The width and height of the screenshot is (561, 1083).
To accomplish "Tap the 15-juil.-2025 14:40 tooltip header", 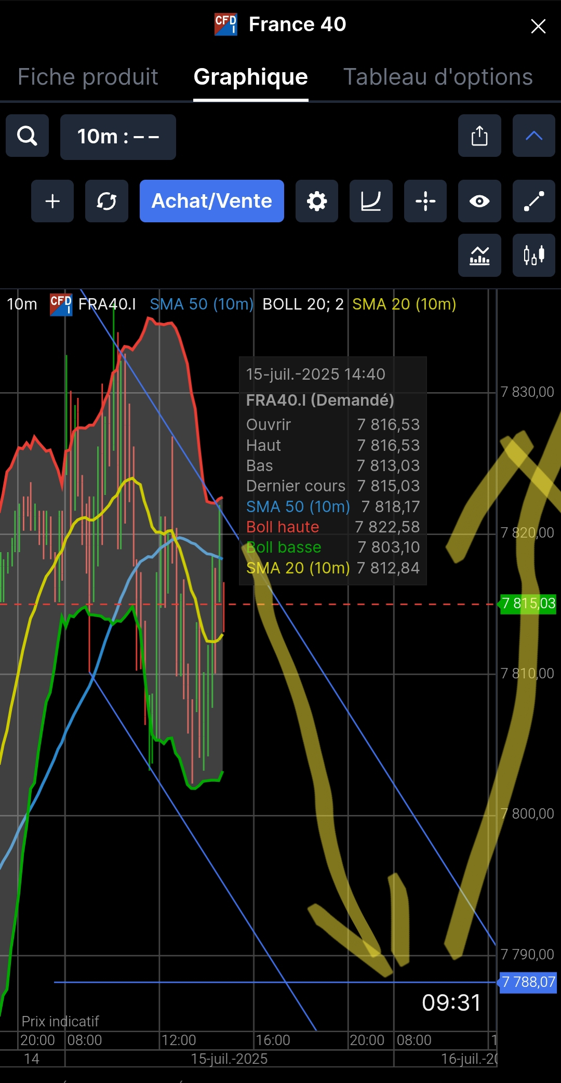I will 315,374.
